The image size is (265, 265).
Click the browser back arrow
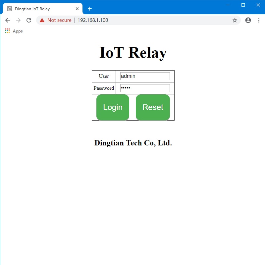click(8, 20)
